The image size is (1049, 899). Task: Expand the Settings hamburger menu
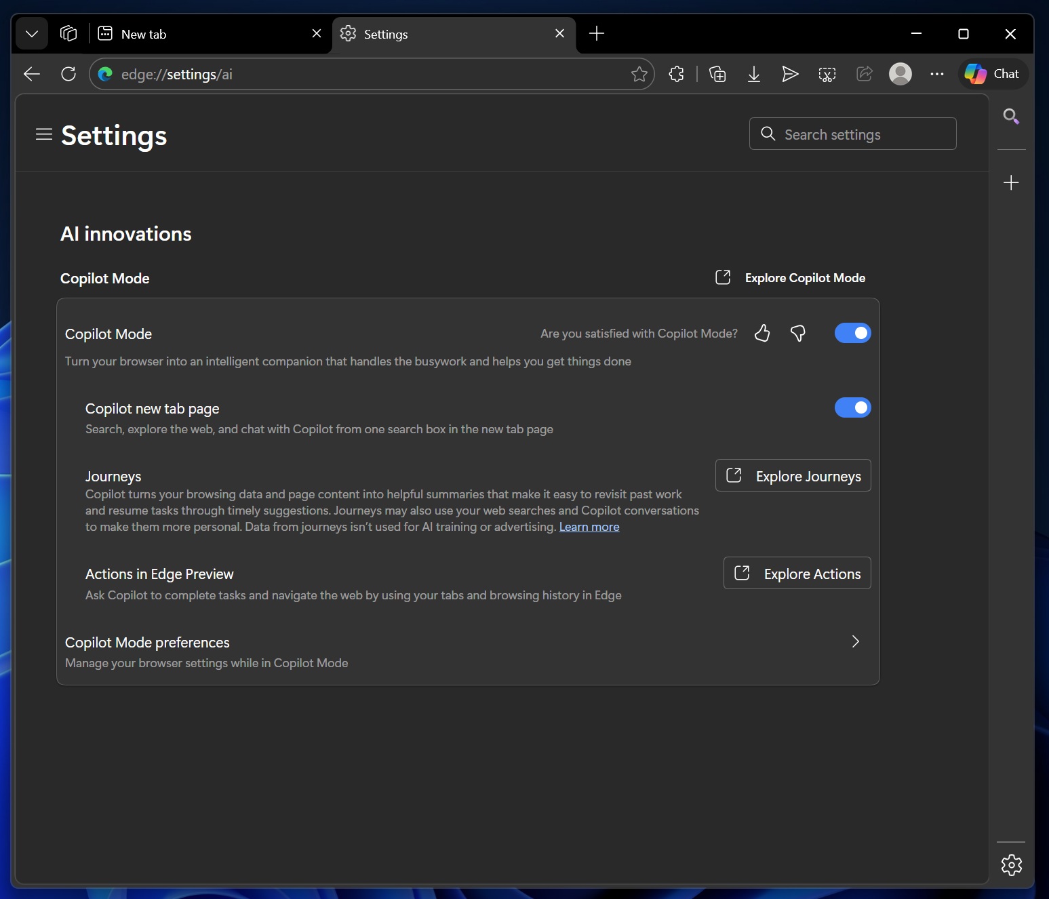tap(43, 134)
